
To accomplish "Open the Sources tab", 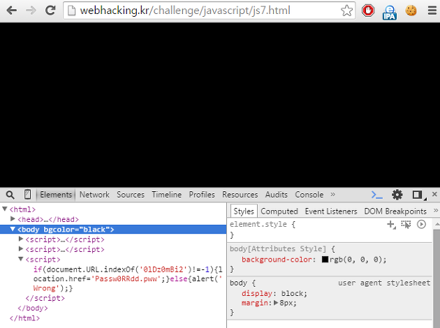I will click(x=131, y=195).
